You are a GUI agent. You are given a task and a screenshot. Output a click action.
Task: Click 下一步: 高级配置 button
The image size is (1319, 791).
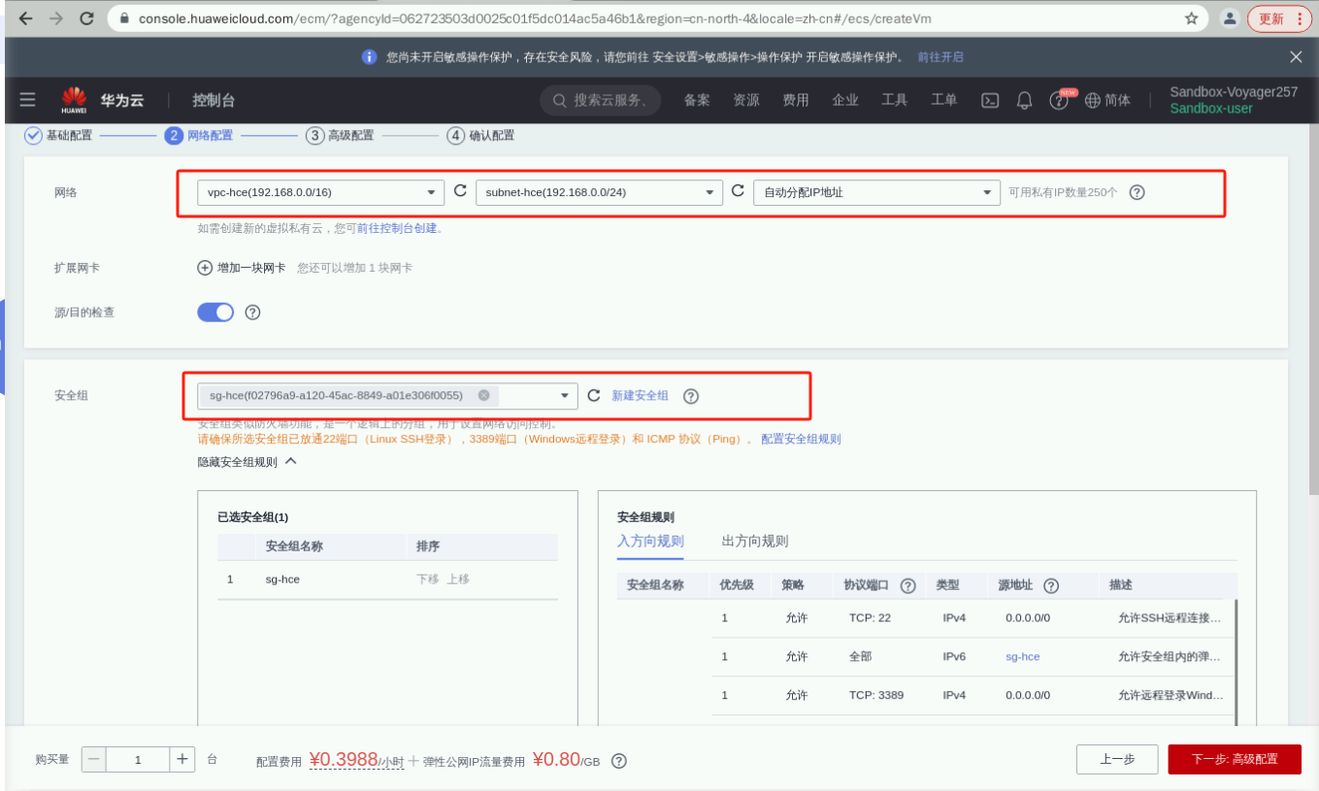tap(1235, 759)
